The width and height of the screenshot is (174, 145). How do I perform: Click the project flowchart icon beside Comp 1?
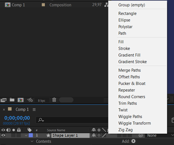(106, 5)
